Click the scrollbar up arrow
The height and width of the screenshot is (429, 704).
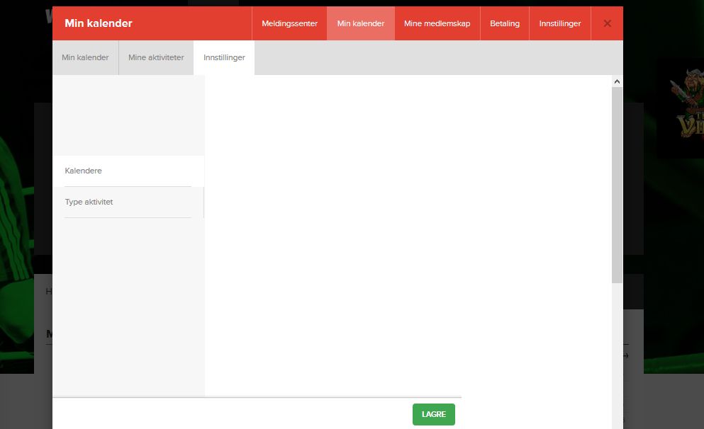tap(617, 81)
